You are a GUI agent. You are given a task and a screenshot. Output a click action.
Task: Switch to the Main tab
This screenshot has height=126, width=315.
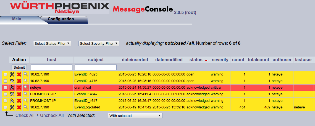point(17,19)
